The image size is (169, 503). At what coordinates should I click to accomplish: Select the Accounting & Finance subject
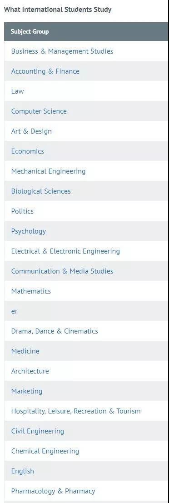click(x=45, y=71)
